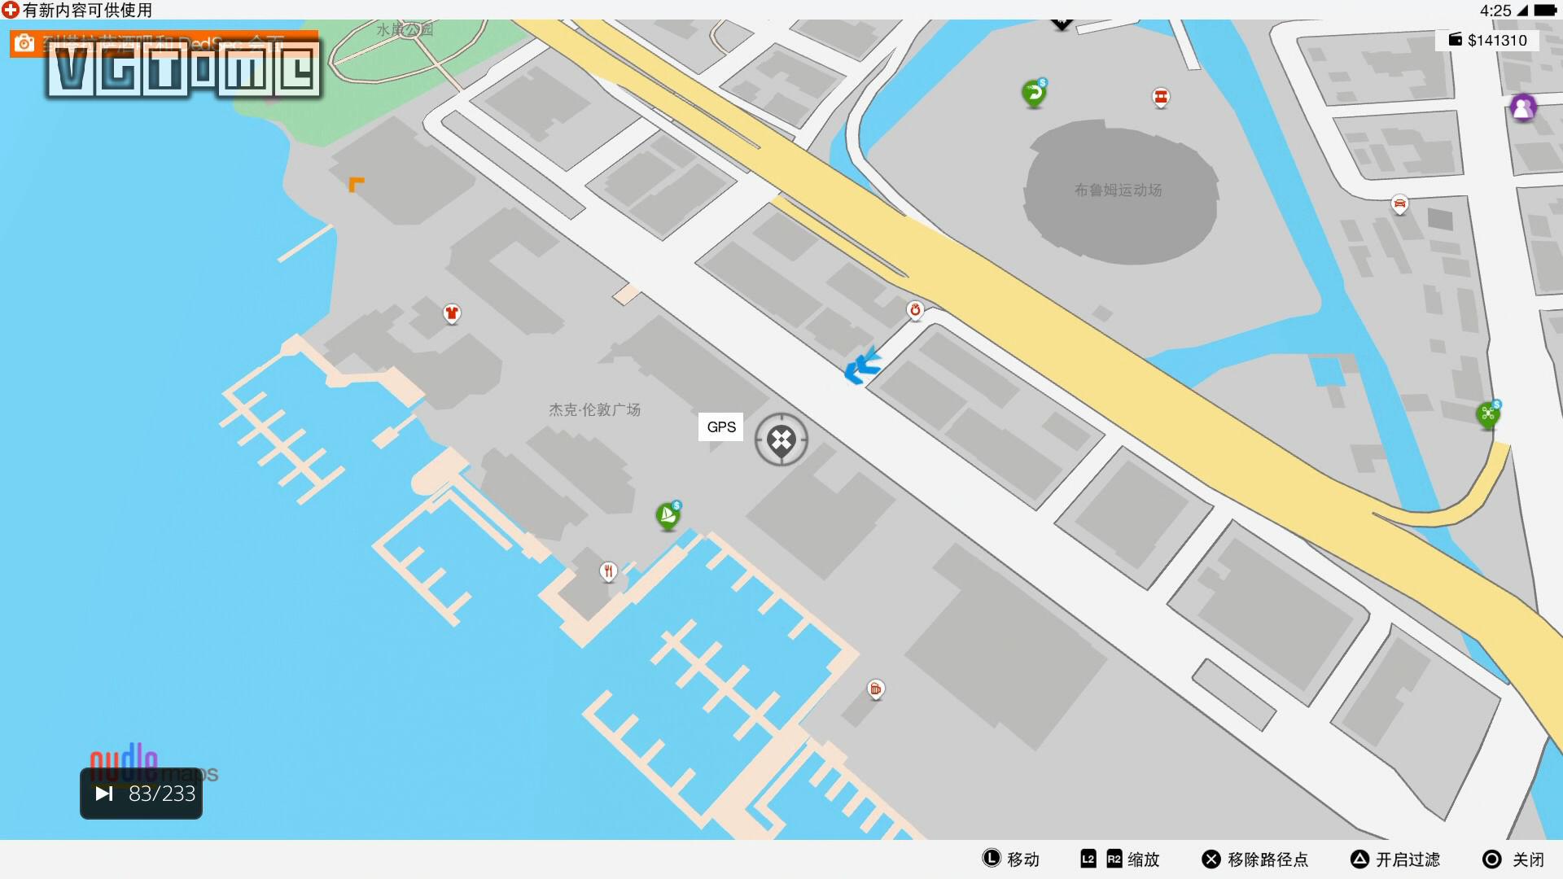Select the green sailboat race marker
Screen dimensions: 1563x879
click(668, 515)
